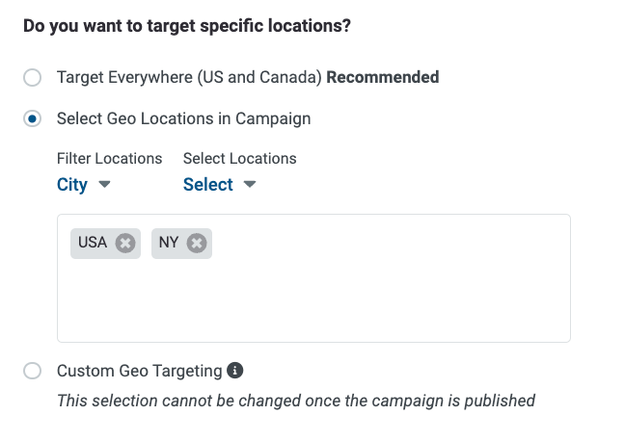Select the Target Everywhere radio button
This screenshot has width=625, height=441.
32,77
